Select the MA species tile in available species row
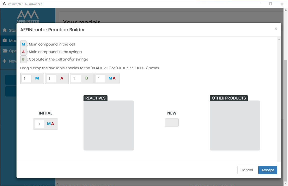This screenshot has width=288, height=186. point(107,78)
